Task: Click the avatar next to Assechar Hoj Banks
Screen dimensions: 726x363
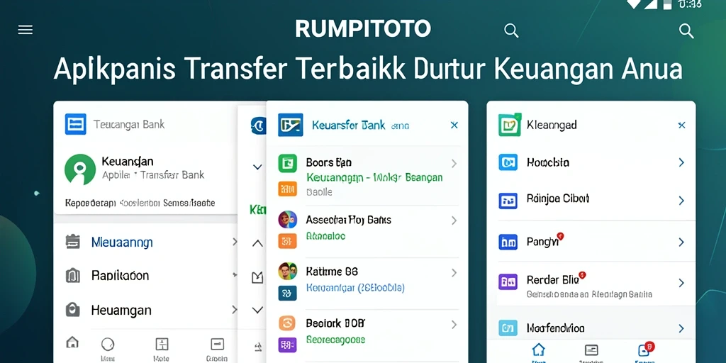Action: [287, 219]
